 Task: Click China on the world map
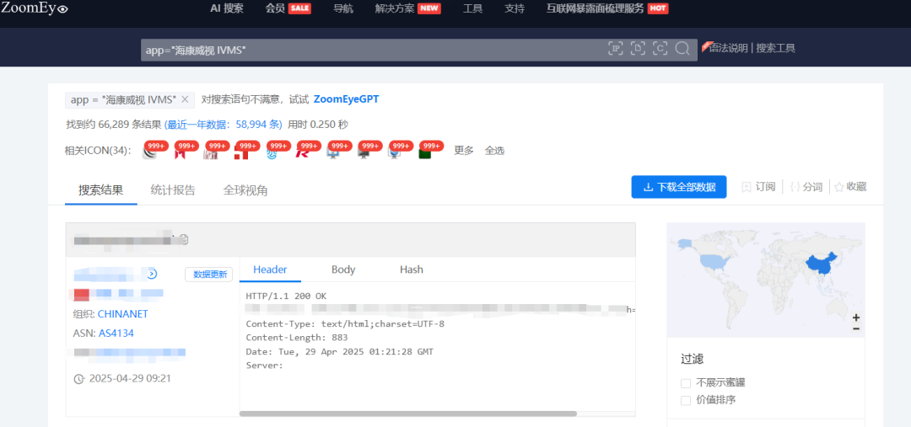point(821,265)
